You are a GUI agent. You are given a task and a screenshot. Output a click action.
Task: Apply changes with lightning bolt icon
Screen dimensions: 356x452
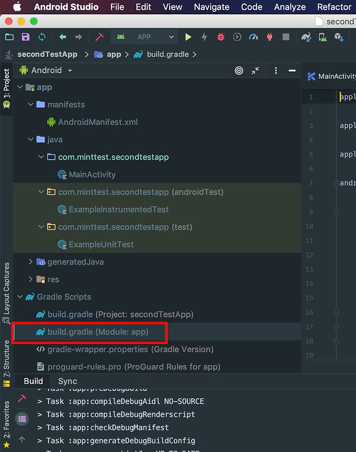pyautogui.click(x=204, y=37)
